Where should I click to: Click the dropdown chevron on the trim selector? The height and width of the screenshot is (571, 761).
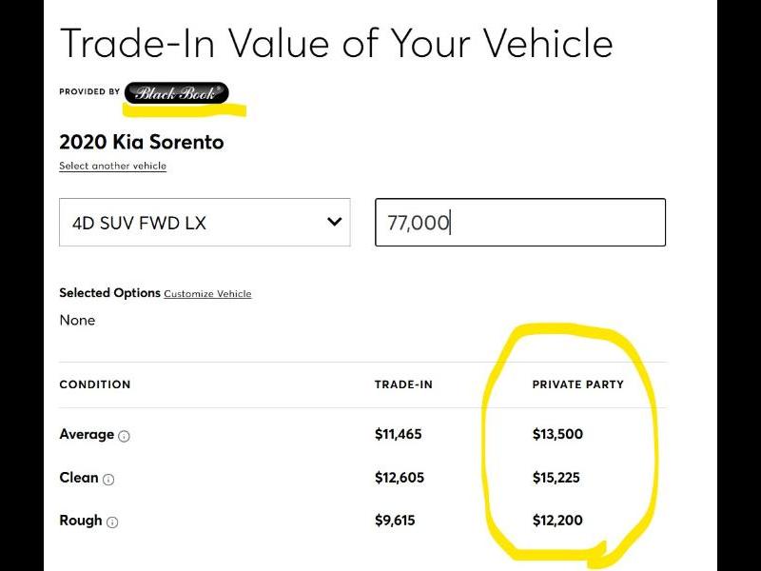point(335,222)
